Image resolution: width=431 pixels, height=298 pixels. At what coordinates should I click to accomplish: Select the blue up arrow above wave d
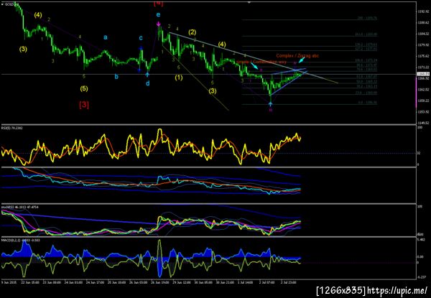pos(147,75)
